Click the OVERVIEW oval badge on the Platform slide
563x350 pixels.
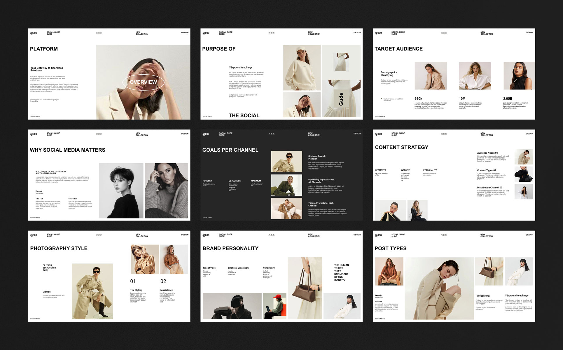click(x=143, y=82)
